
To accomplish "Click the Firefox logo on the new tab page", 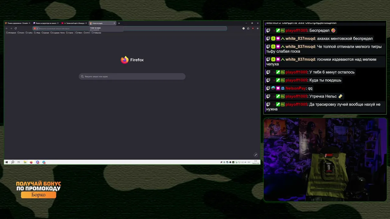I will click(x=125, y=60).
